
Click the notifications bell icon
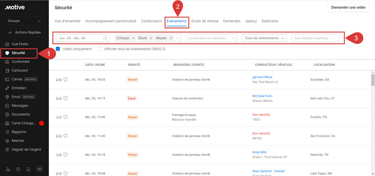[28, 169]
